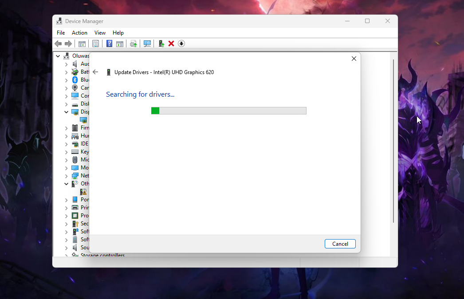
Task: Click the Back arrow in toolbar
Action: (58, 43)
